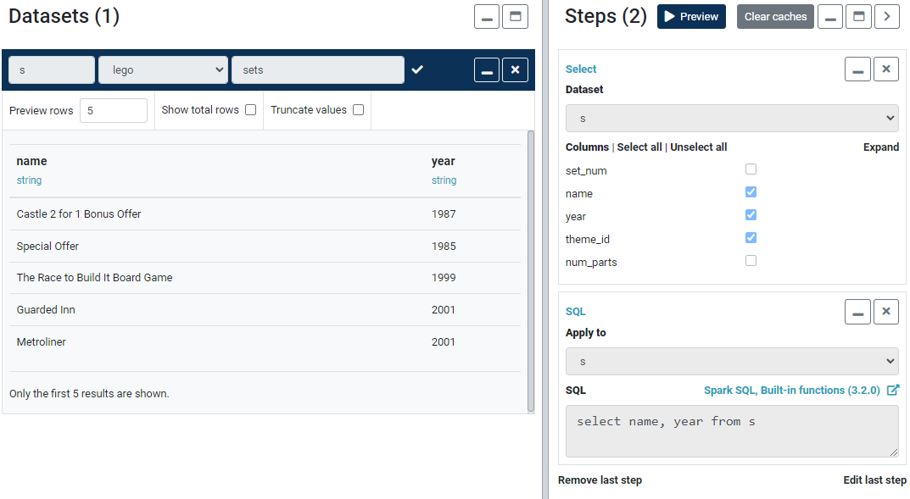Open the Apply to dropdown in SQL step
910x499 pixels.
(x=732, y=361)
